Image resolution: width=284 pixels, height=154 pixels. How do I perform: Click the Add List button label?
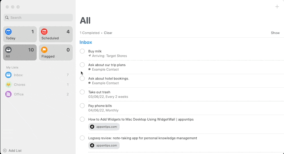[15, 150]
